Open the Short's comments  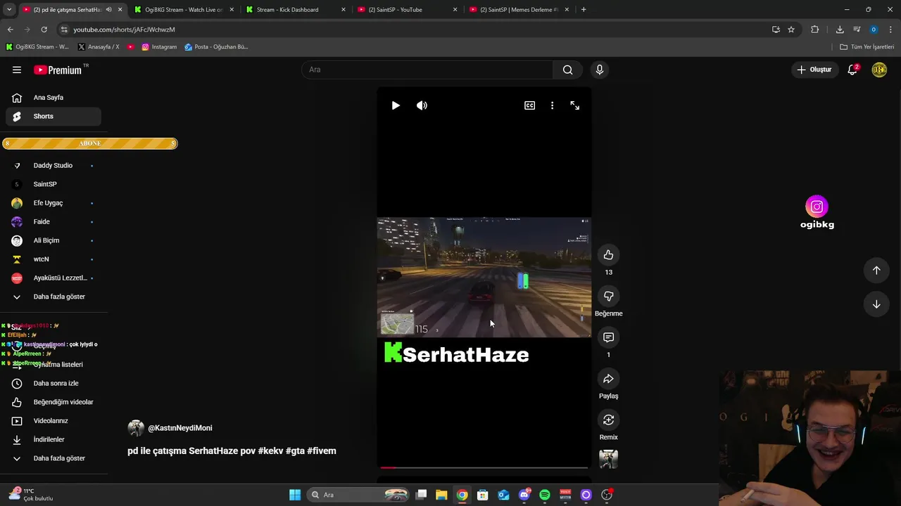coord(608,337)
